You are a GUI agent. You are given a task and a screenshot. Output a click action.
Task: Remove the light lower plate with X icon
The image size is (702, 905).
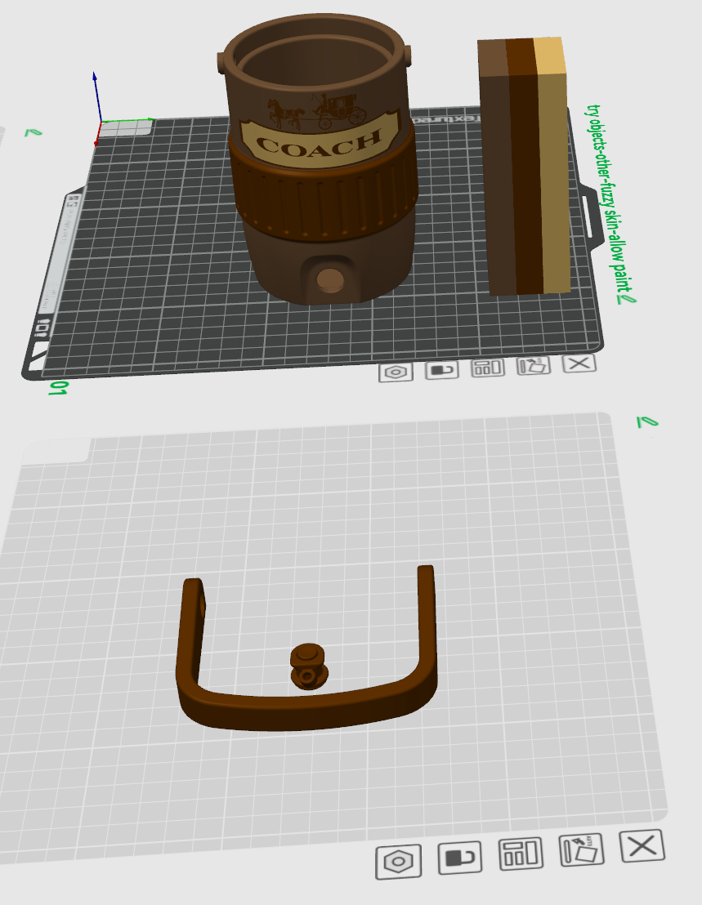click(x=642, y=846)
